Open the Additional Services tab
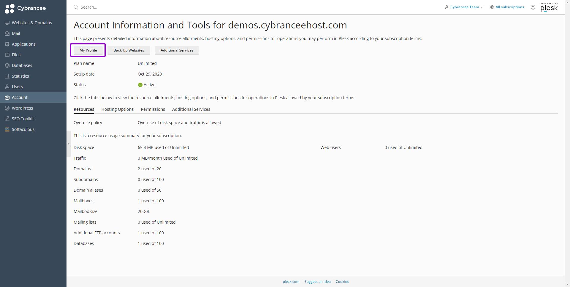This screenshot has height=287, width=570. (191, 109)
